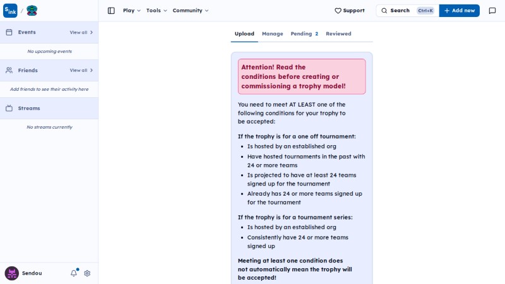The width and height of the screenshot is (505, 284).
Task: Click 'Meeting at least one condition does' paragraph
Action: 295,269
